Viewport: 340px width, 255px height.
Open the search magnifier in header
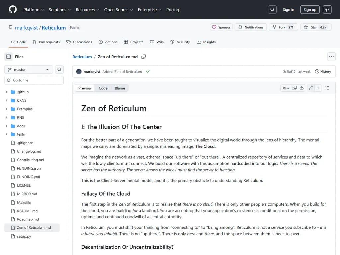coord(272,10)
